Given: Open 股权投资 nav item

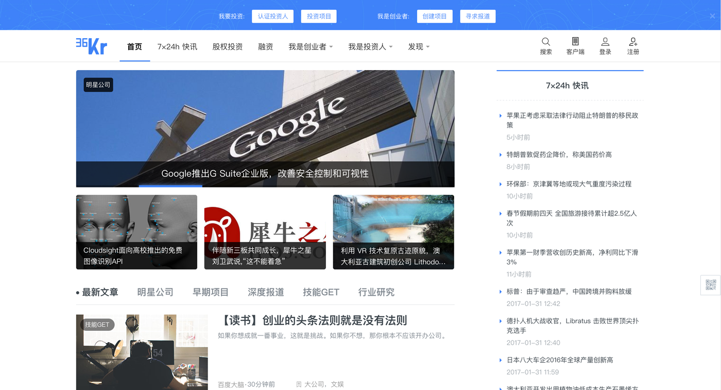Looking at the screenshot, I should pyautogui.click(x=227, y=46).
